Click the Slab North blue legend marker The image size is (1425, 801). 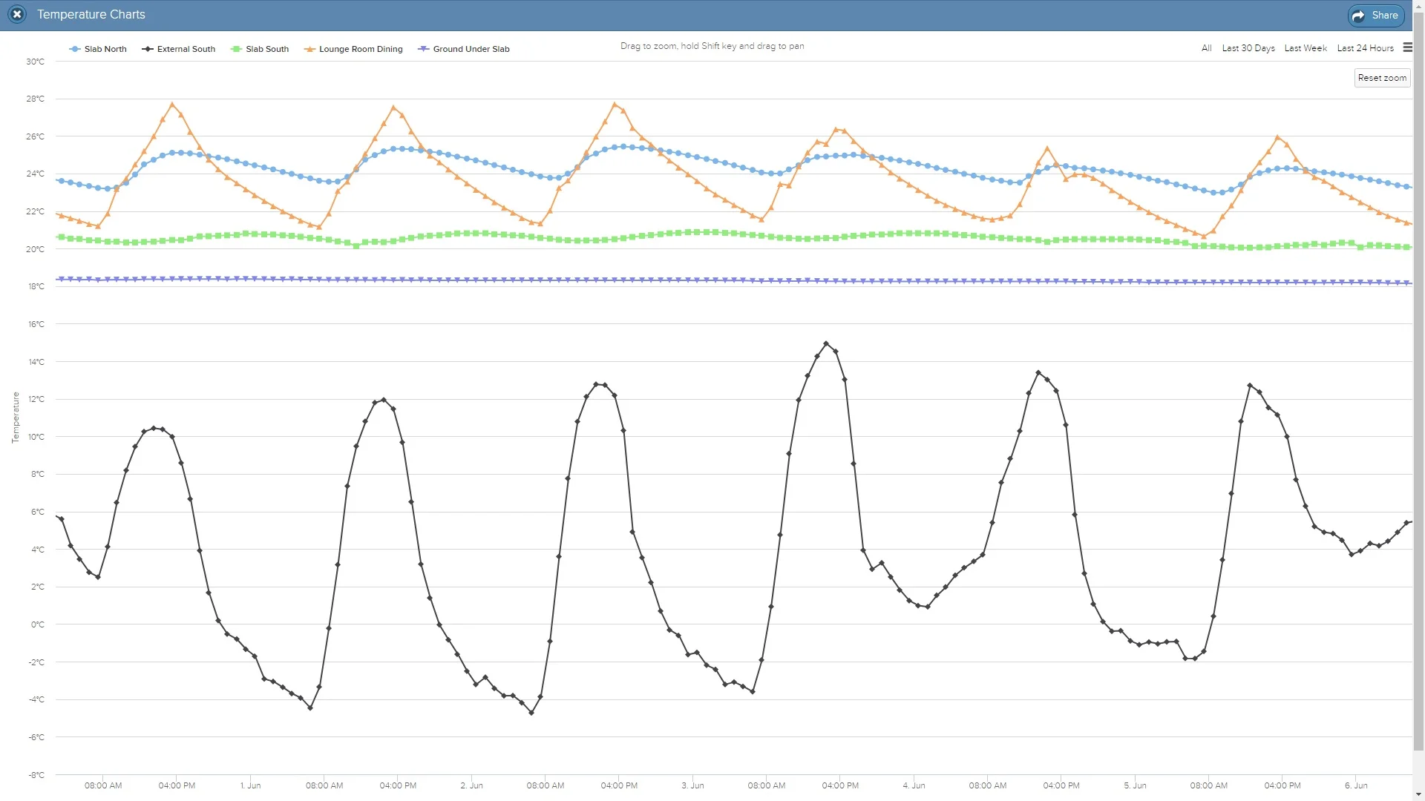74,49
